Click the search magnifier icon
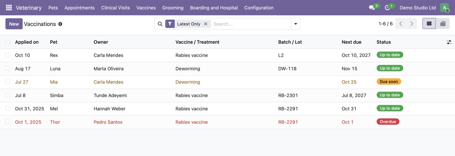Screen dimensions: 455x156 (x=160, y=24)
